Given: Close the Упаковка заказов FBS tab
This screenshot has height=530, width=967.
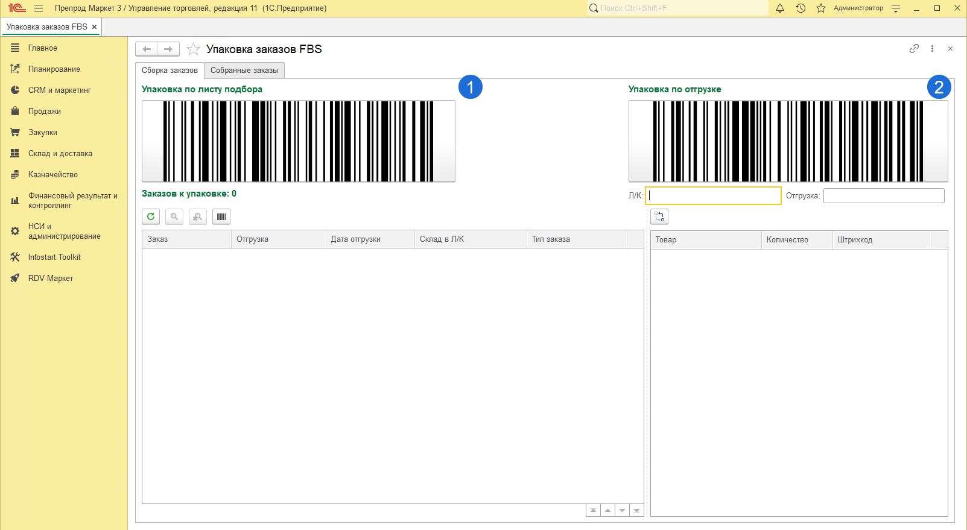Looking at the screenshot, I should 94,27.
